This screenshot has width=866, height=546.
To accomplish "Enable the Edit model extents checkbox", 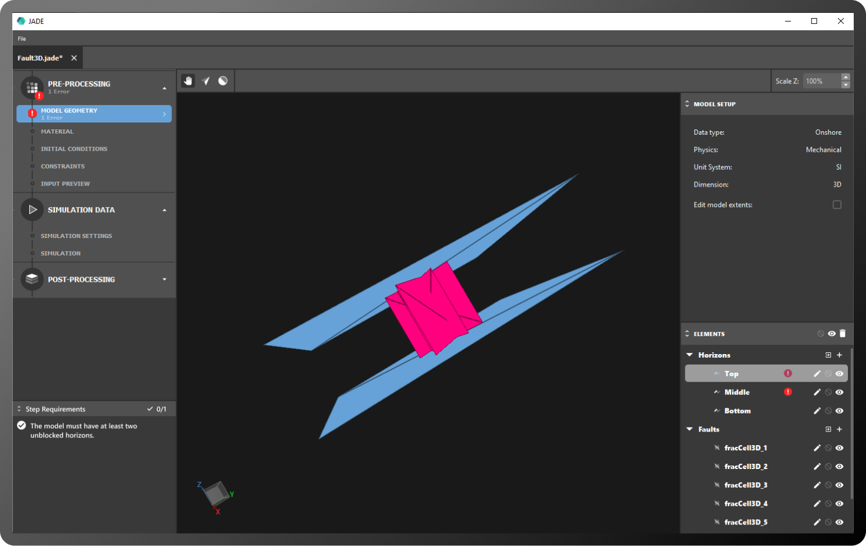I will click(x=837, y=205).
